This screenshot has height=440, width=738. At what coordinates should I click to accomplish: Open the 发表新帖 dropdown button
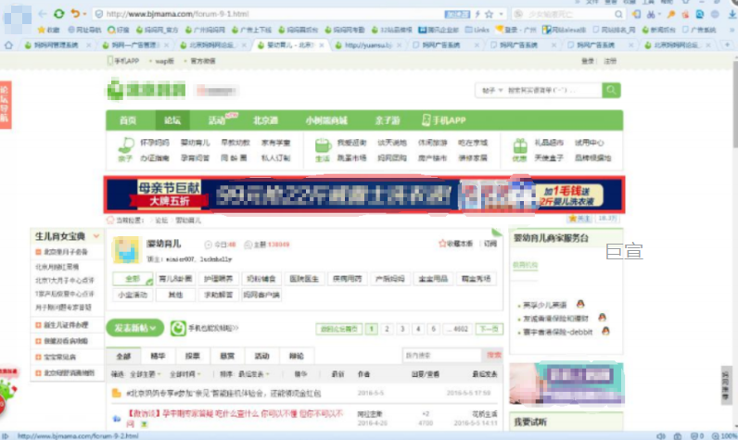point(135,328)
